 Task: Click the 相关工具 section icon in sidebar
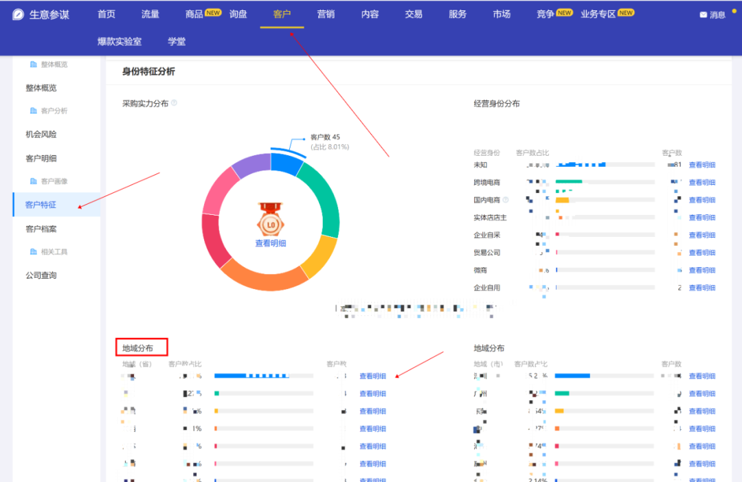(33, 252)
